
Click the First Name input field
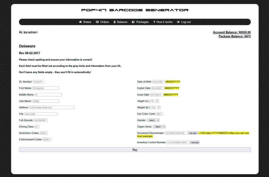[x=46, y=88]
